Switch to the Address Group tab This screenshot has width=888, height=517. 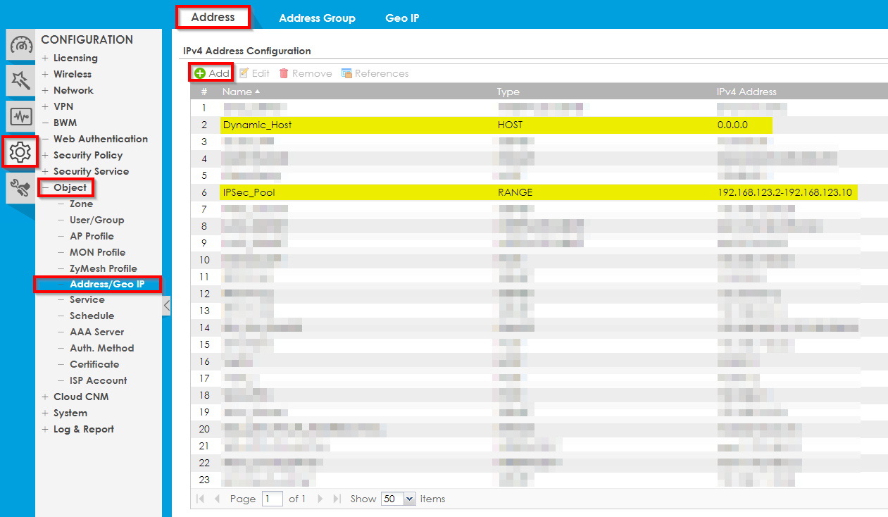(317, 18)
